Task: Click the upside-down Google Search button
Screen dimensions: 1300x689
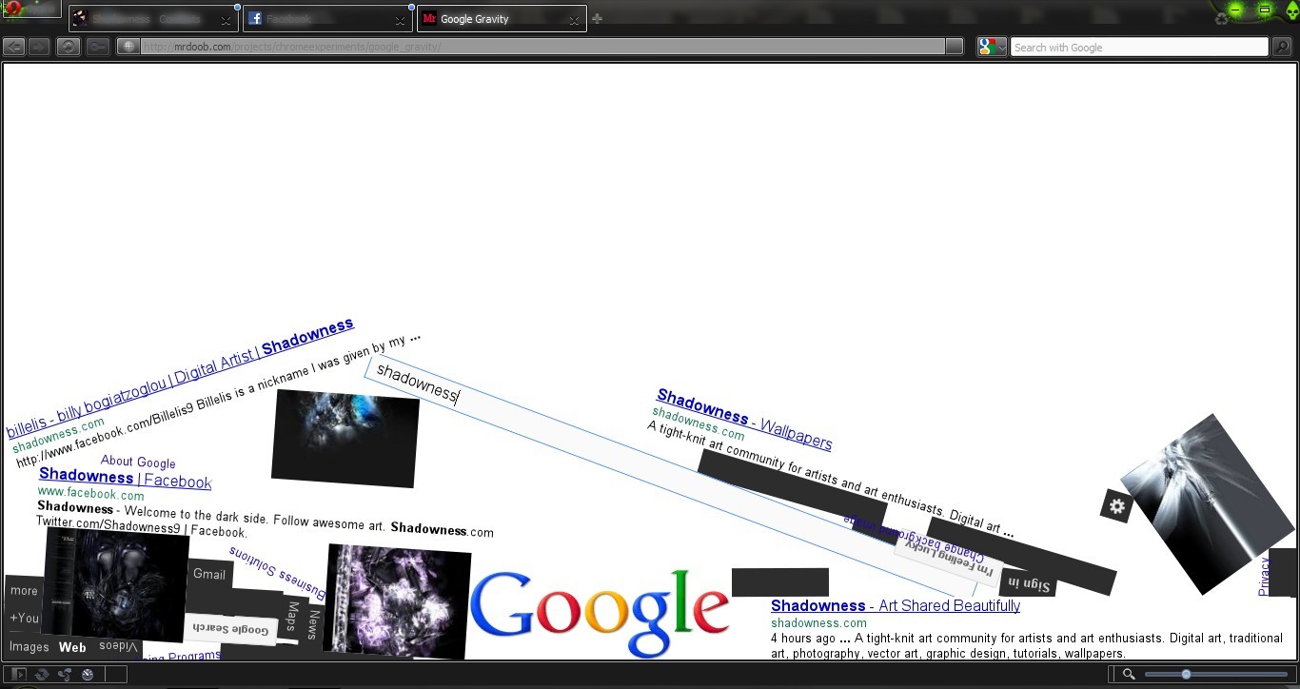Action: tap(231, 628)
